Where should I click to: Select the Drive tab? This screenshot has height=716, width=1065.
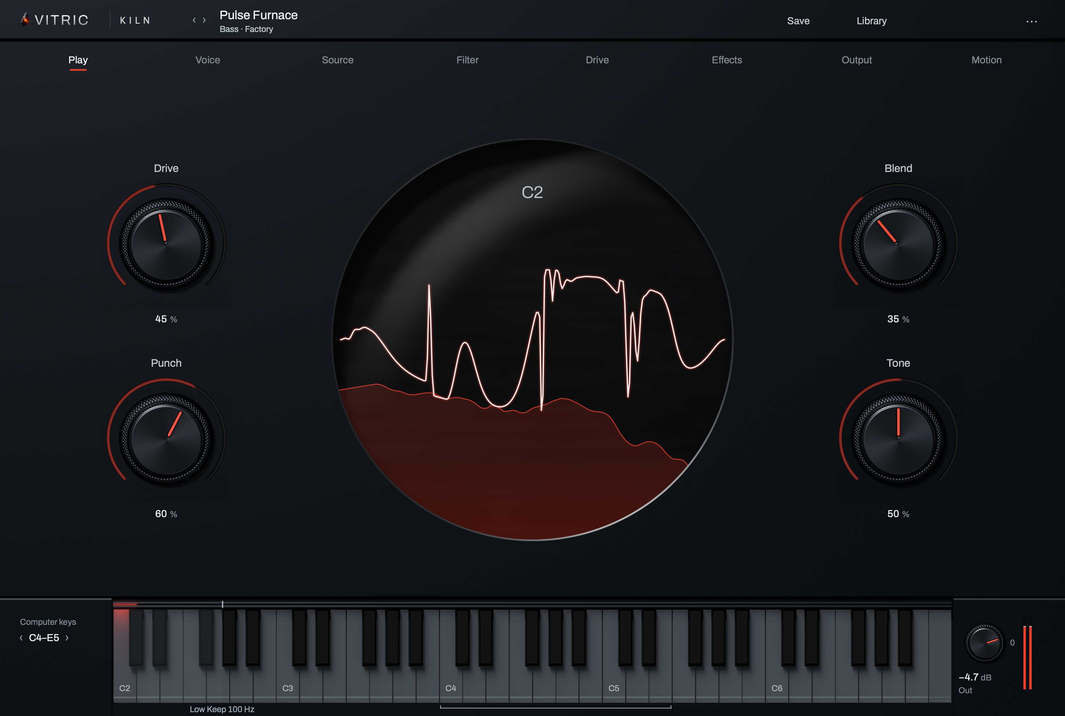(x=597, y=60)
